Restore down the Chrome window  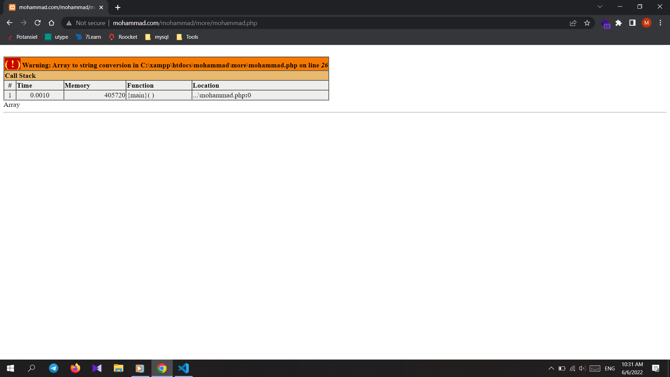(640, 7)
